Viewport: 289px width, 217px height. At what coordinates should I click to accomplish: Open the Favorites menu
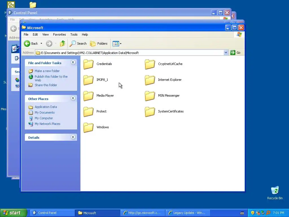[59, 34]
